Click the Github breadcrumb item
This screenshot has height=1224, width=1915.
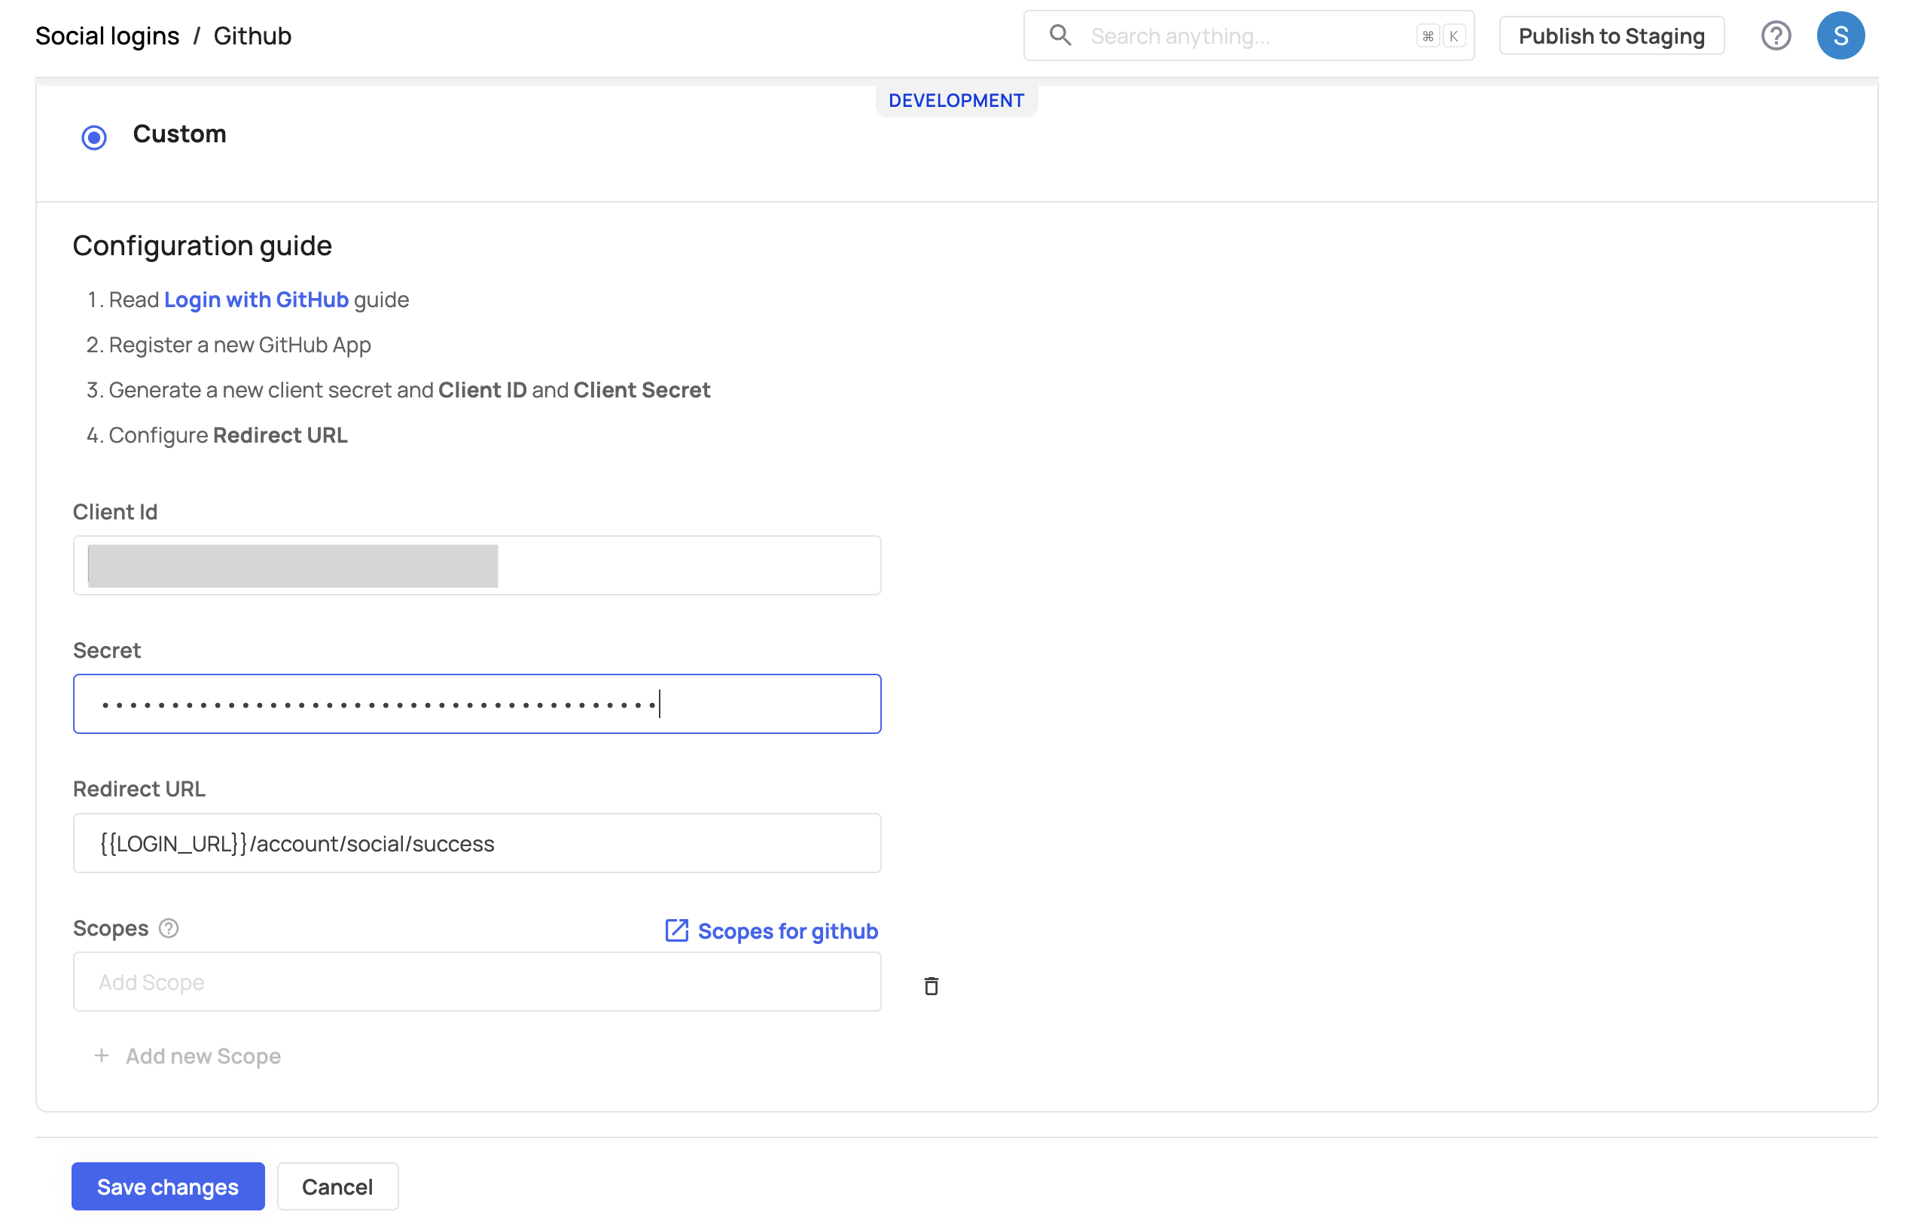(252, 36)
